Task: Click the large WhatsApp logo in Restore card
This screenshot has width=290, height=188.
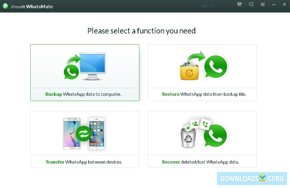Action: coord(215,67)
